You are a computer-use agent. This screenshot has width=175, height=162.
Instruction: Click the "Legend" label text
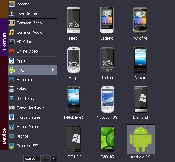pyautogui.click(x=107, y=38)
